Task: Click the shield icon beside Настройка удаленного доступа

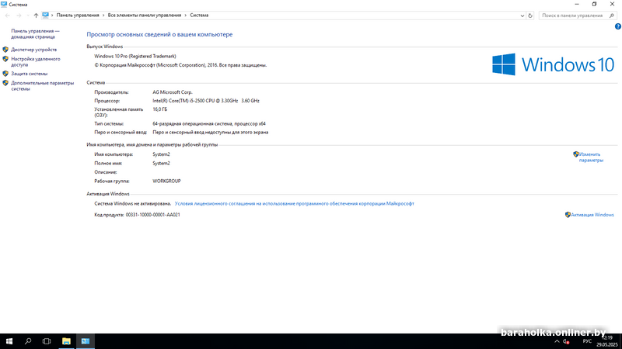Action: [5, 59]
